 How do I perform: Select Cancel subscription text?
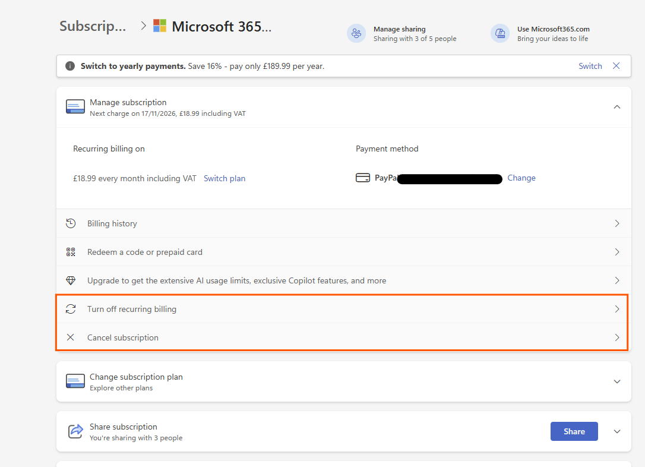(122, 337)
